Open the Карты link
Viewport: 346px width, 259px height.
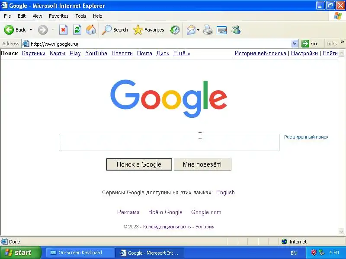pos(58,53)
